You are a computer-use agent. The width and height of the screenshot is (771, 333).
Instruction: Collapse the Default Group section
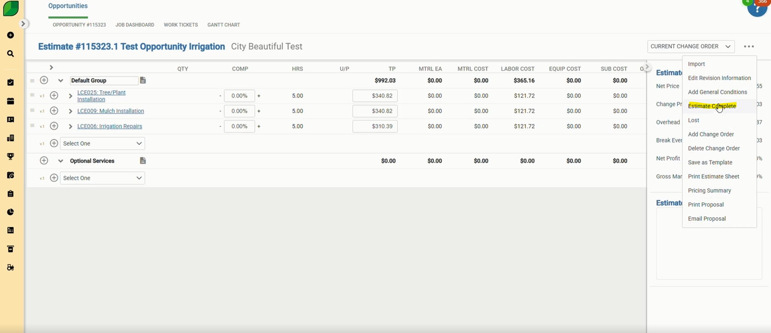coord(61,81)
